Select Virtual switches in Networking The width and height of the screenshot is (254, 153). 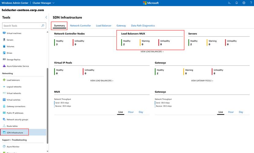13,100
